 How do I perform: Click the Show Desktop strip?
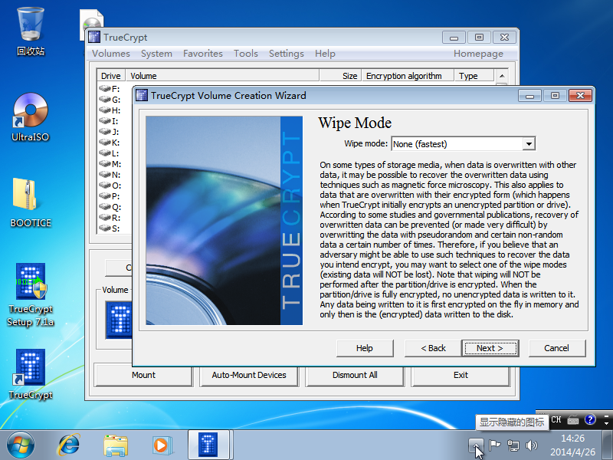coord(607,445)
